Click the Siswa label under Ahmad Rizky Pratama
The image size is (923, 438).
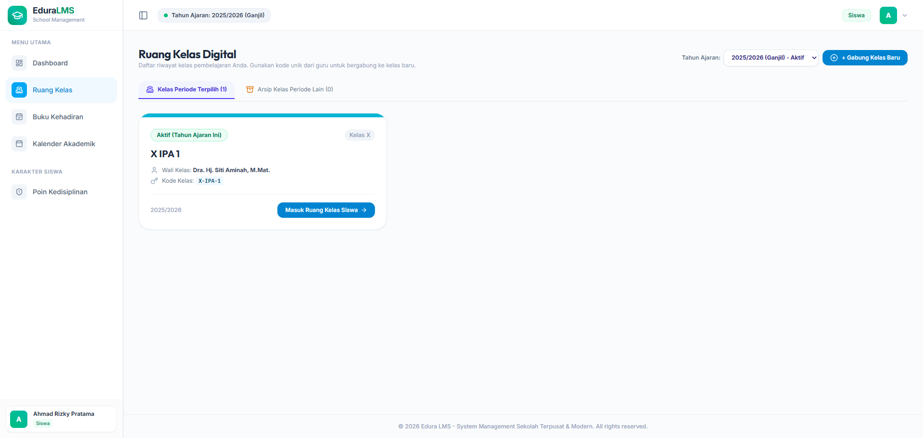pos(43,424)
